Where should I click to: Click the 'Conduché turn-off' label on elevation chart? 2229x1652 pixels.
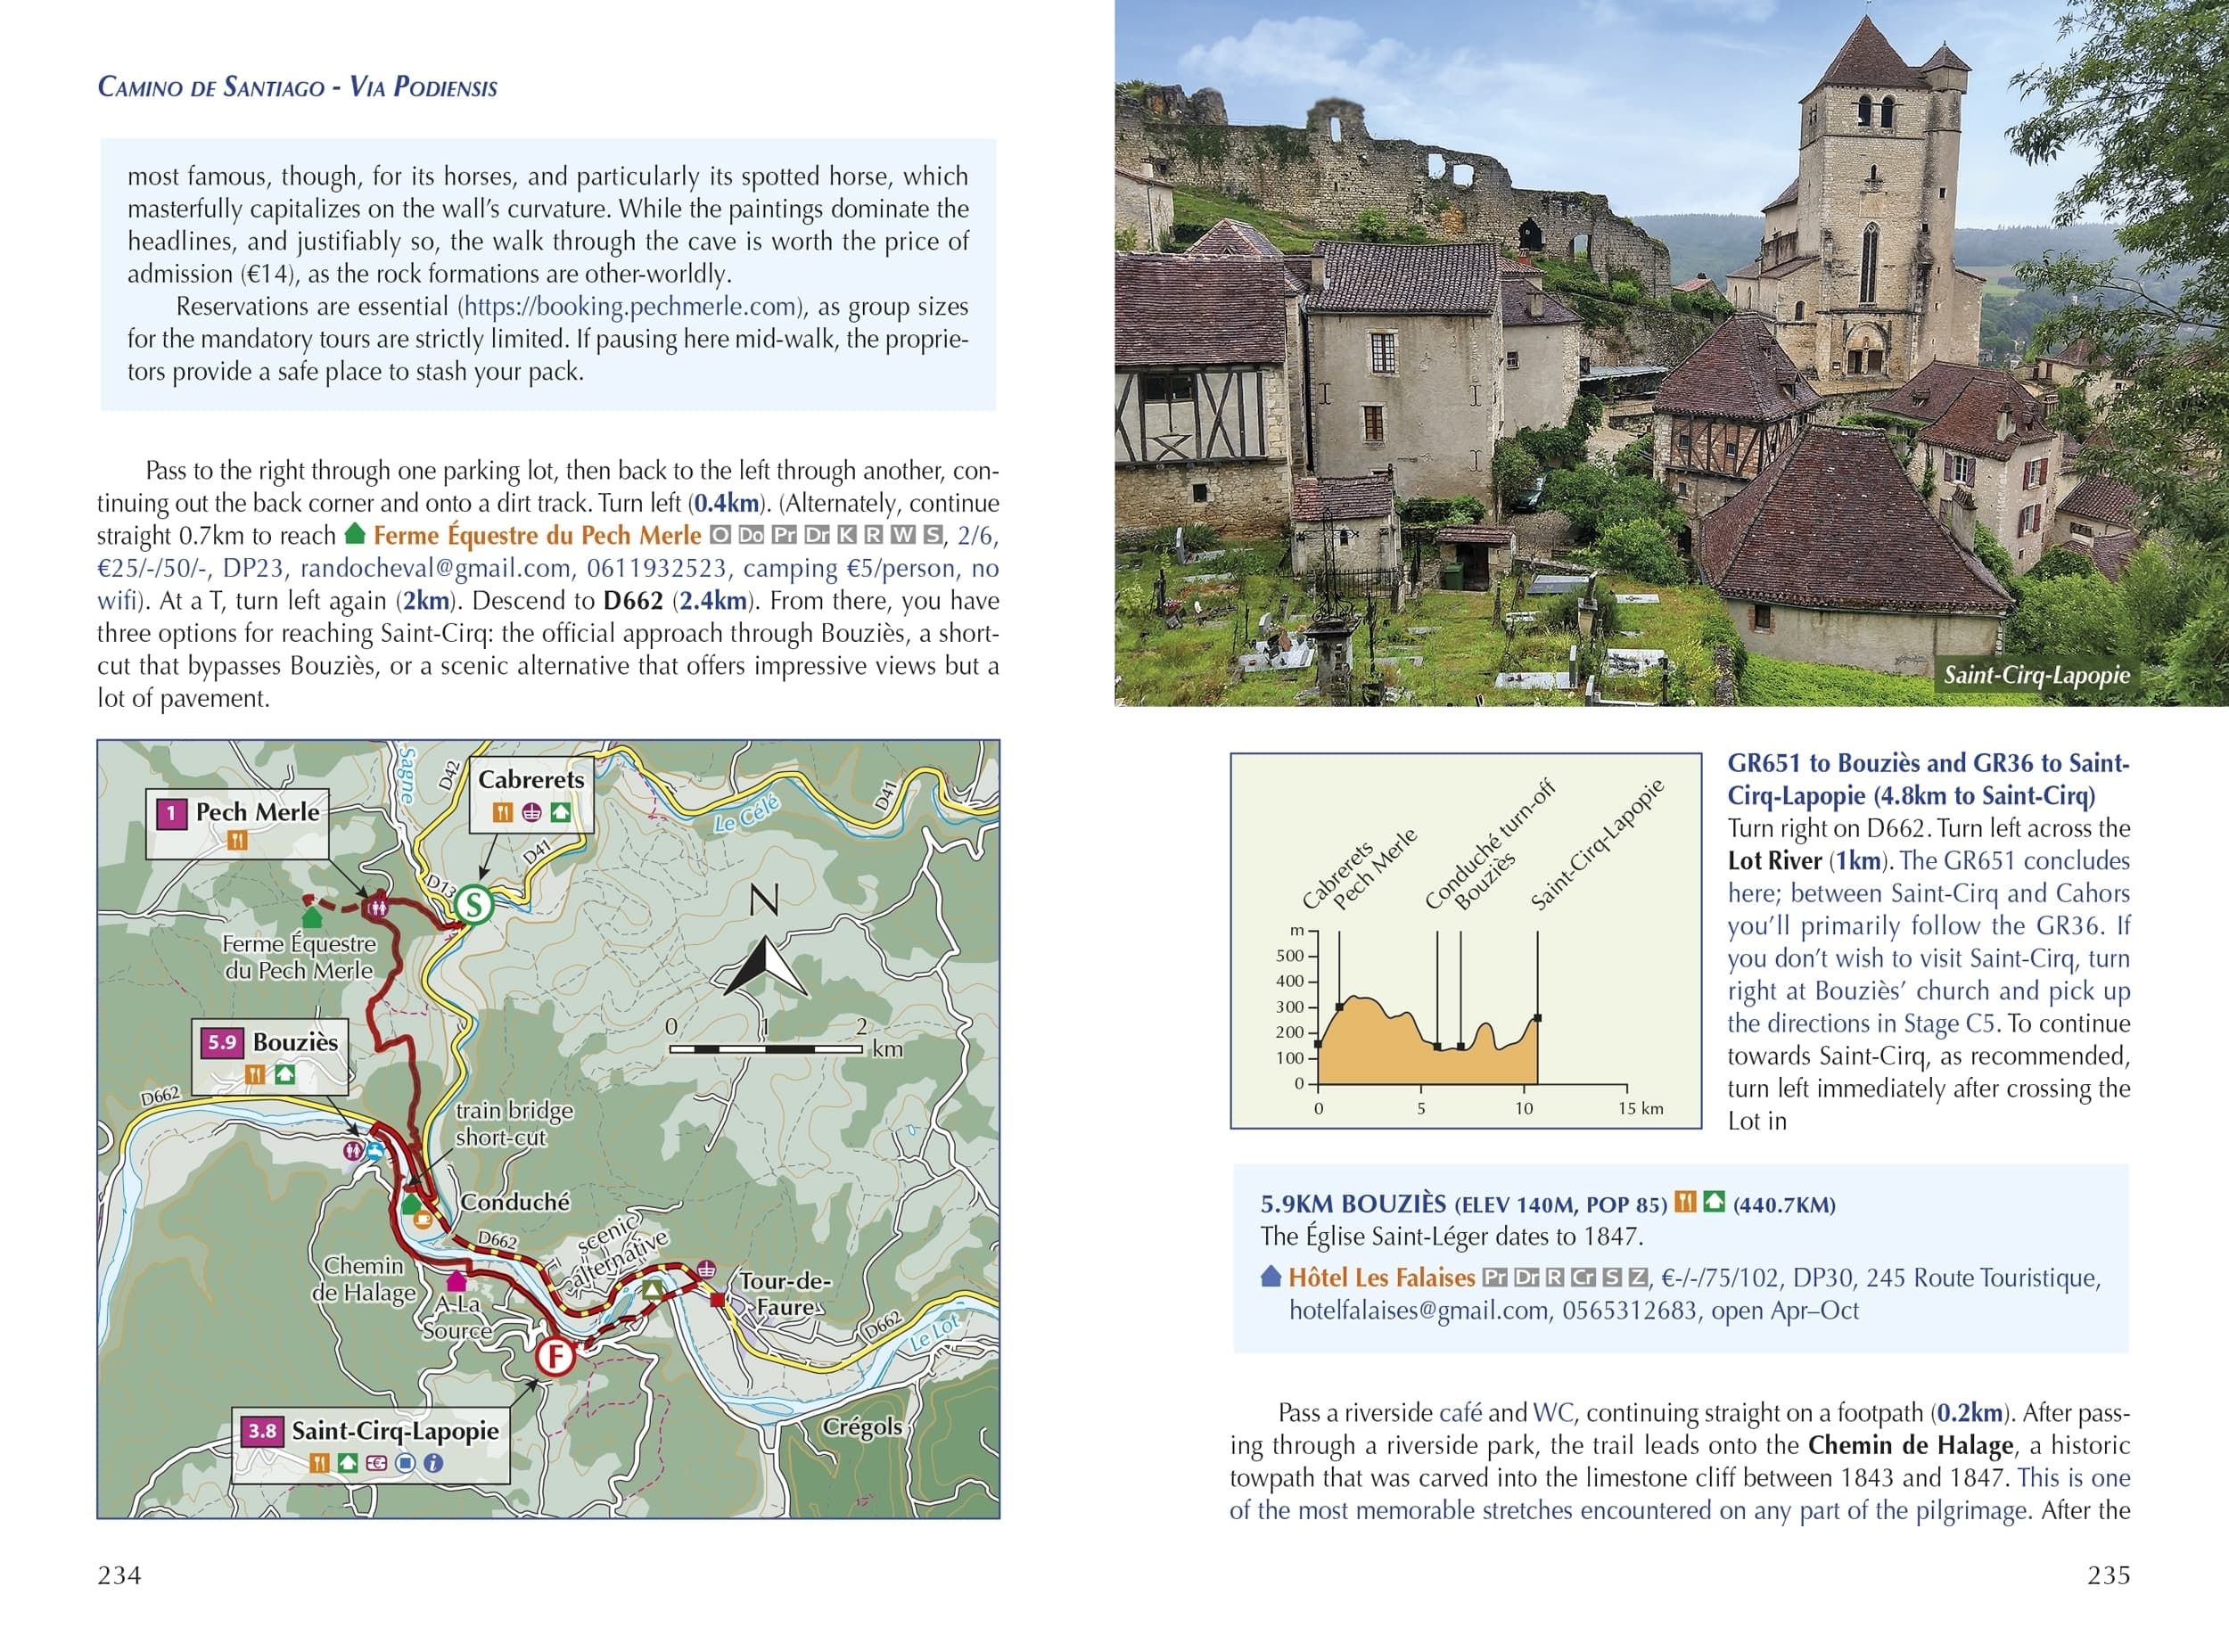point(1489,844)
